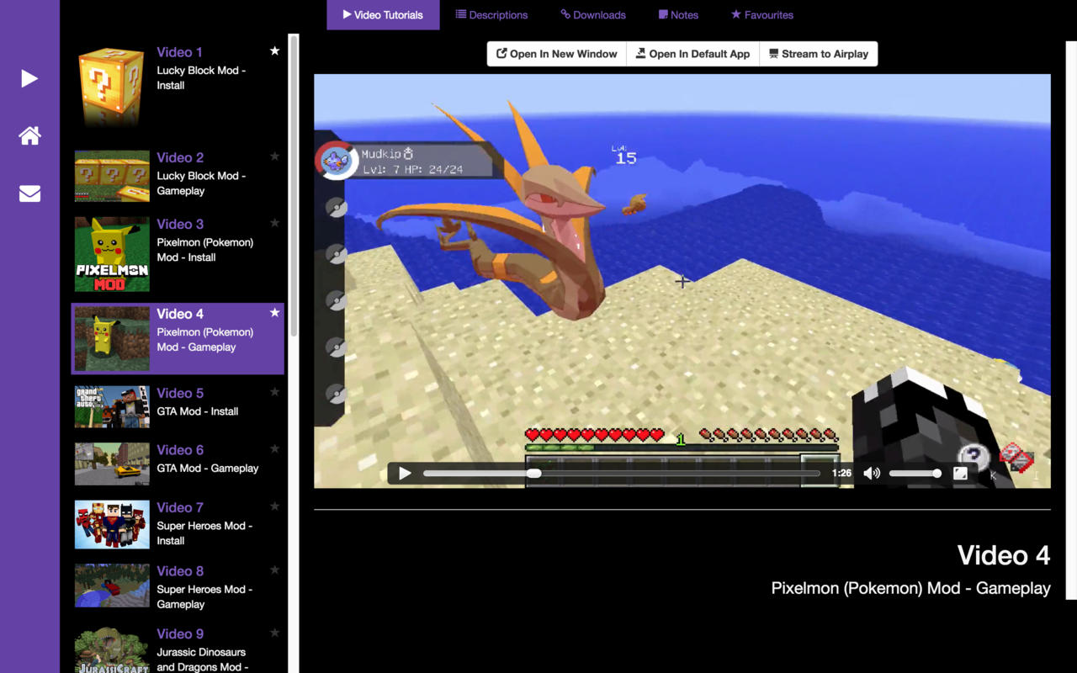This screenshot has height=673, width=1077.
Task: Mute the video with speaker icon
Action: click(x=872, y=474)
